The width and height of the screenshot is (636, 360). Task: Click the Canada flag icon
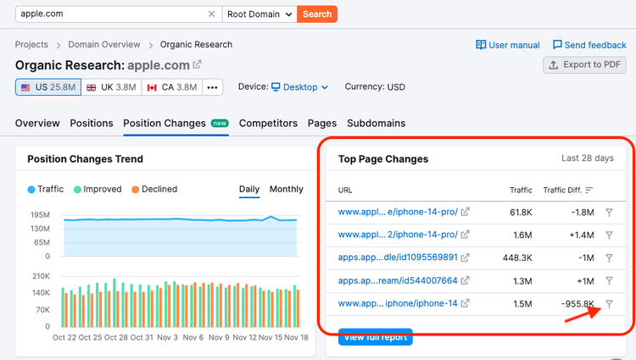152,87
